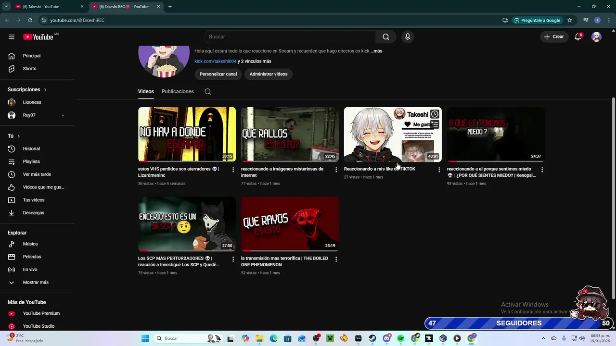Open Tus videos in the sidebar
The width and height of the screenshot is (616, 346).
point(36,200)
